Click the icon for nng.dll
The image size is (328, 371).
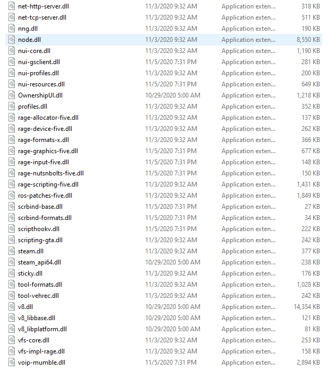12,29
